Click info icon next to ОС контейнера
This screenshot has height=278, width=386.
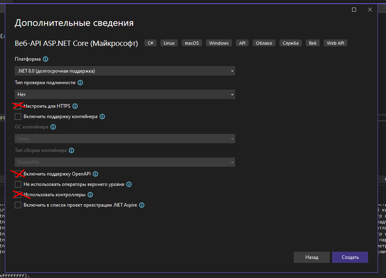53,127
